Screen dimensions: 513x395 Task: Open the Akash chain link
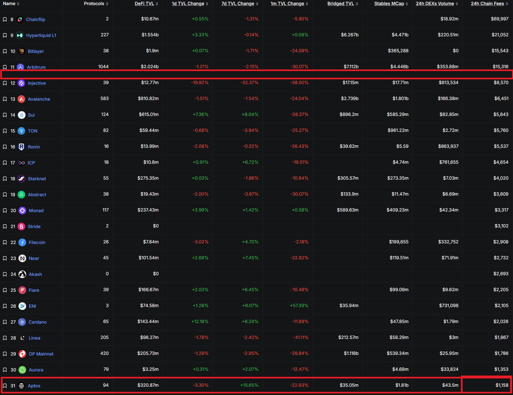click(x=35, y=274)
